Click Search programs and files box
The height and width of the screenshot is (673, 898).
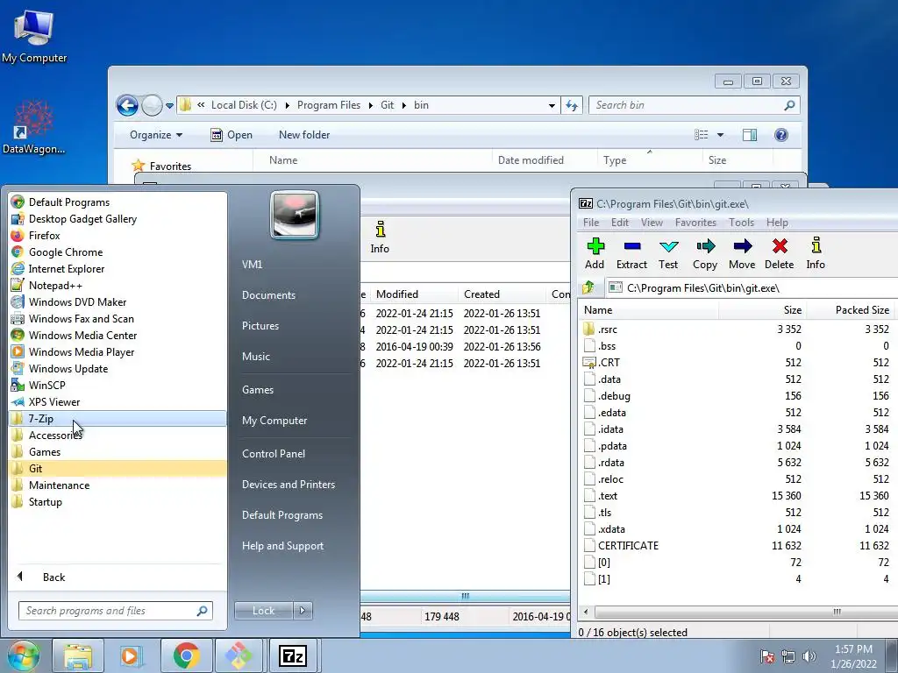coord(115,611)
